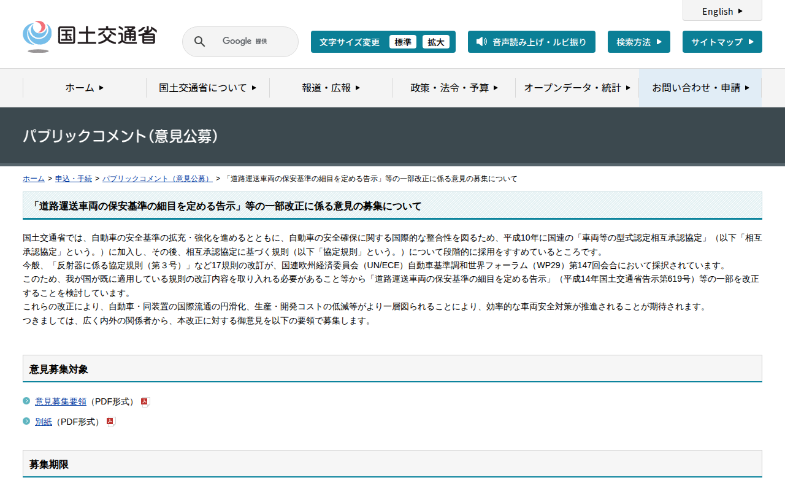Click the arrow beside オープンデータ・統計
The width and height of the screenshot is (785, 491).
[628, 88]
